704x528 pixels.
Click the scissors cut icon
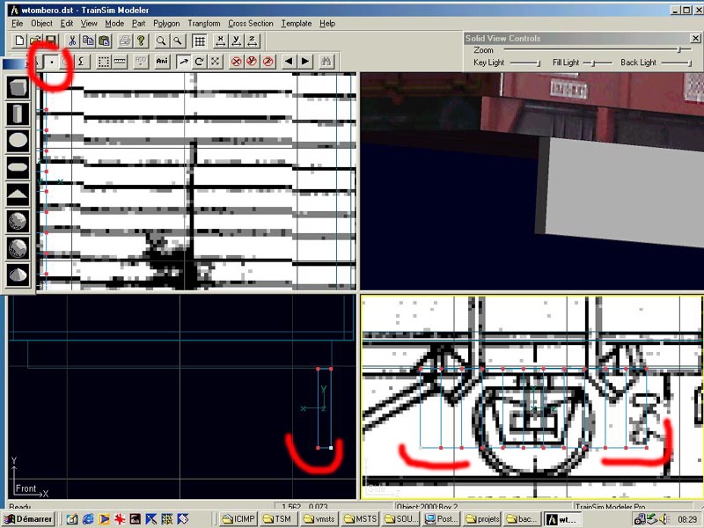(72, 40)
